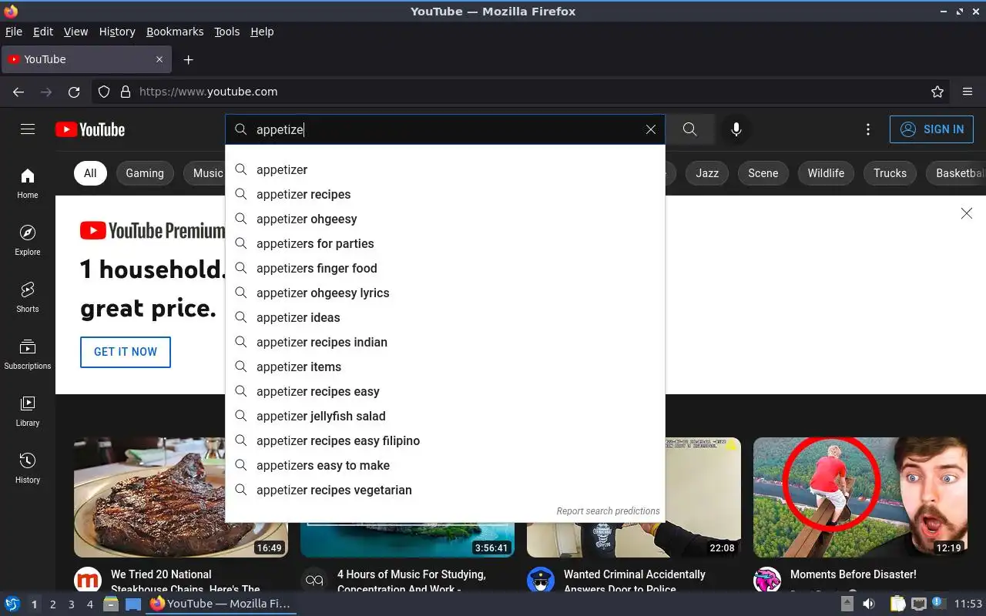Click Report search predictions link
986x616 pixels.
pos(608,511)
